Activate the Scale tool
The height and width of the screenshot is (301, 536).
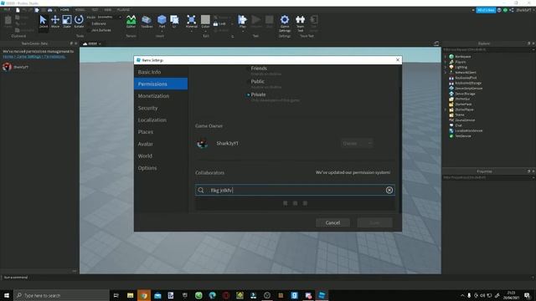(67, 22)
